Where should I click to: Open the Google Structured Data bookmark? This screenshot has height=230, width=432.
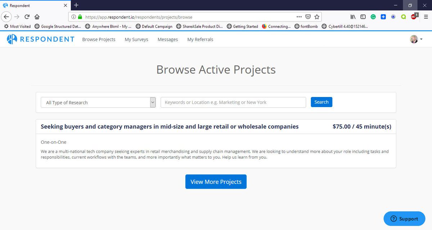pos(58,26)
